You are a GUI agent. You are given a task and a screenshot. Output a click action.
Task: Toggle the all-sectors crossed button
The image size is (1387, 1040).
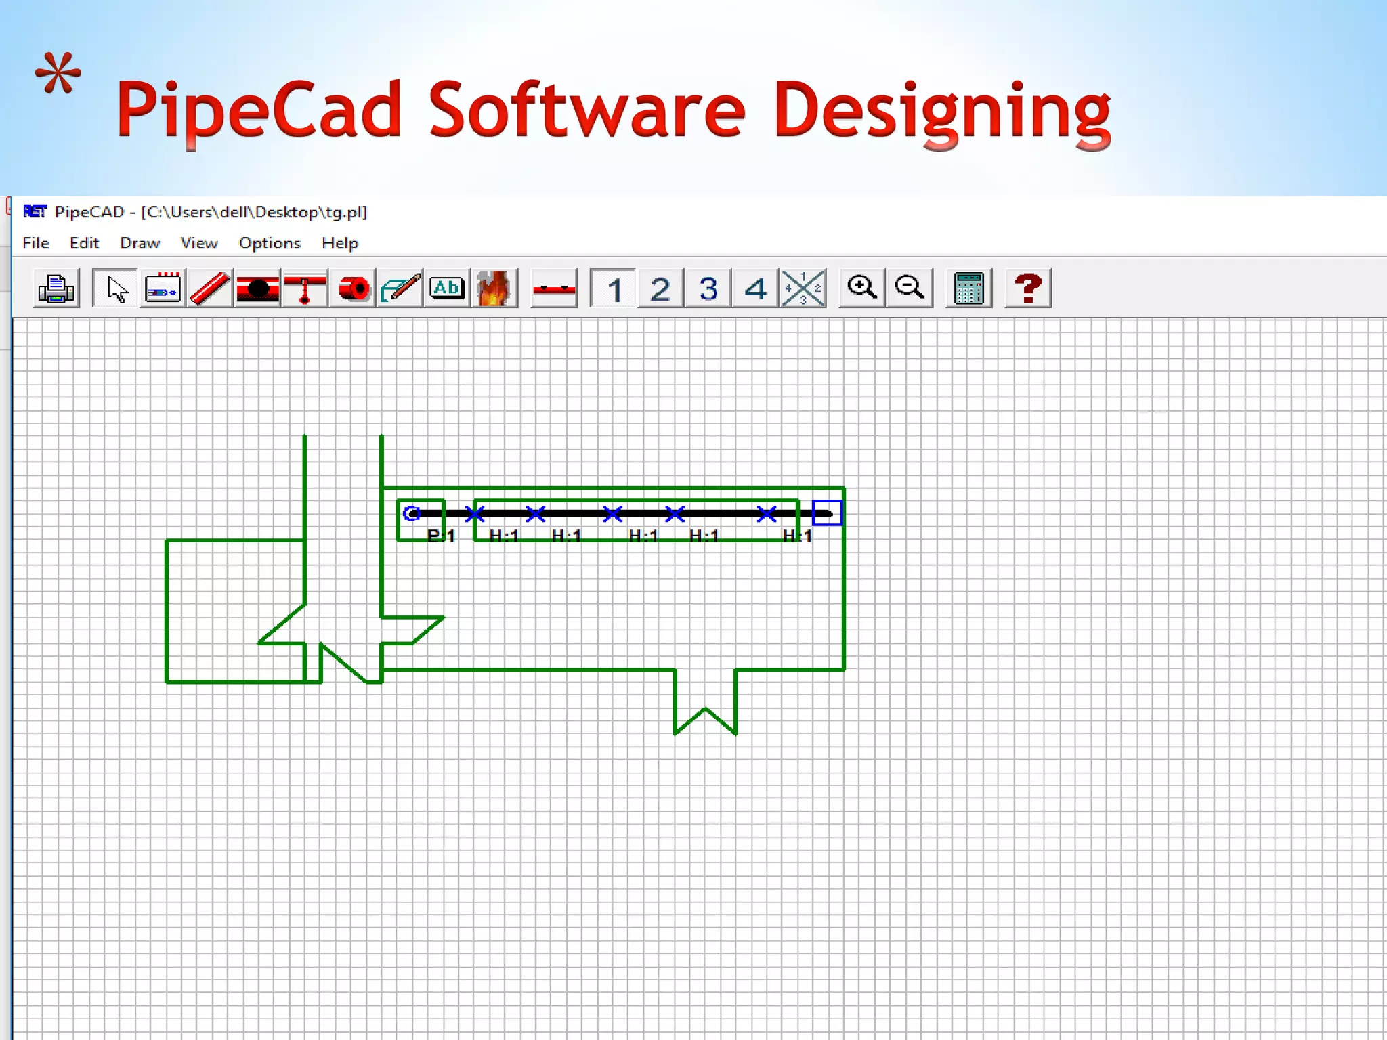click(803, 289)
